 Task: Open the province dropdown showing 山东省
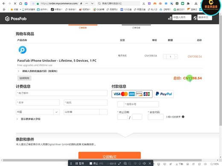[85, 112]
